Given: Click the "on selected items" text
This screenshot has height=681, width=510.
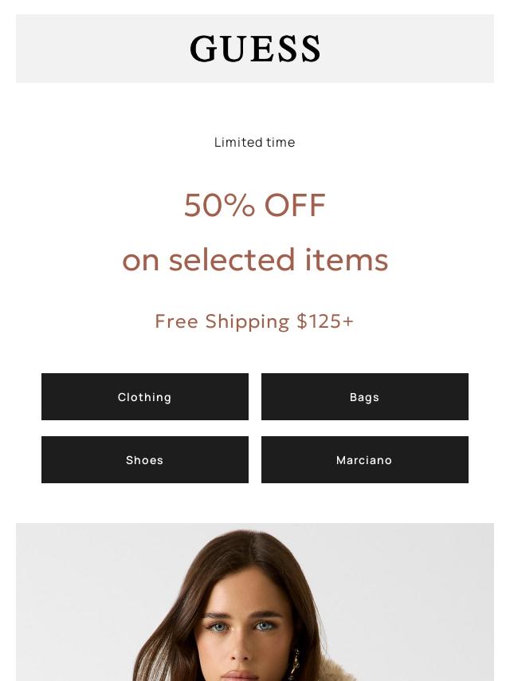Looking at the screenshot, I should pyautogui.click(x=255, y=260).
